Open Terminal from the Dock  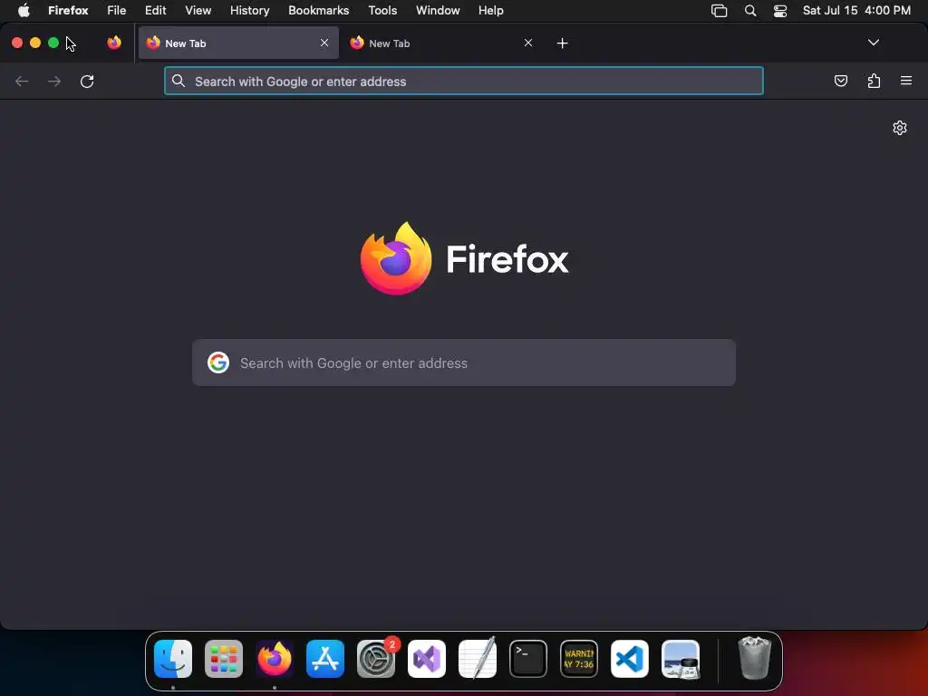[x=528, y=659]
